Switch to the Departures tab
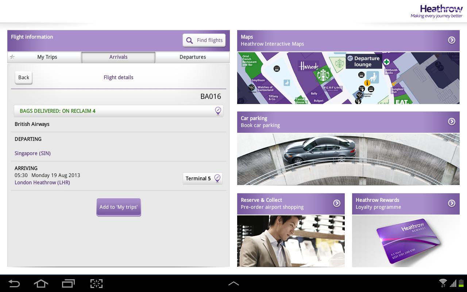Viewport: 467px width, 292px height. [x=193, y=57]
